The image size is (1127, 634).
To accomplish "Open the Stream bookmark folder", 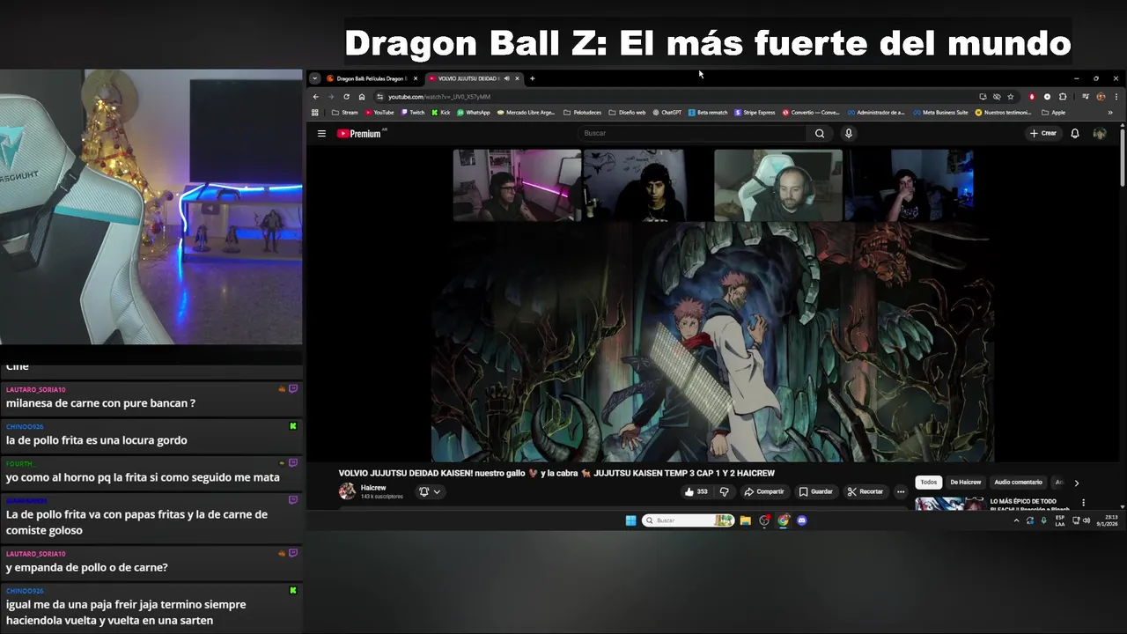I will [345, 113].
